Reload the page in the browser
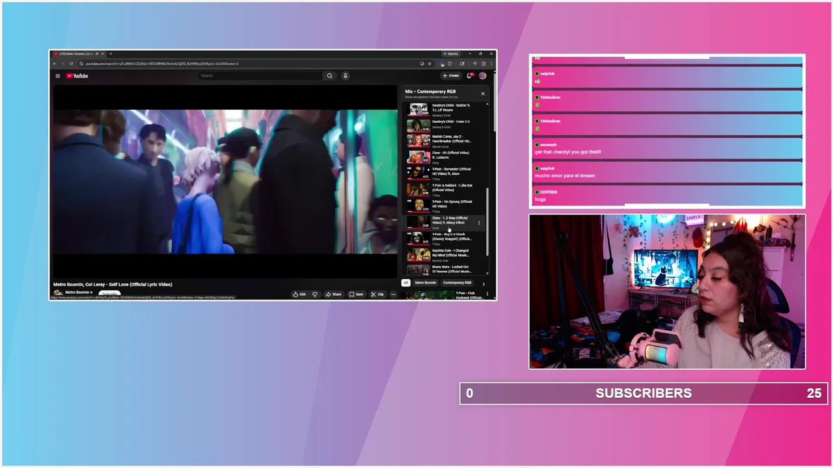The height and width of the screenshot is (468, 833). [x=71, y=64]
